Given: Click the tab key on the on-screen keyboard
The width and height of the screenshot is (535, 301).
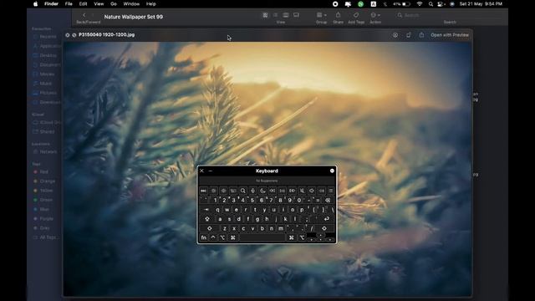Looking at the screenshot, I should pyautogui.click(x=206, y=210).
